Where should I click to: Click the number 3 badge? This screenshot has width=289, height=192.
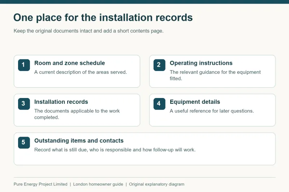point(24,104)
